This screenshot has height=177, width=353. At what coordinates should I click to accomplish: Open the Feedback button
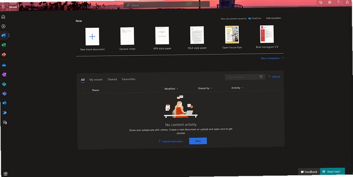(309, 172)
